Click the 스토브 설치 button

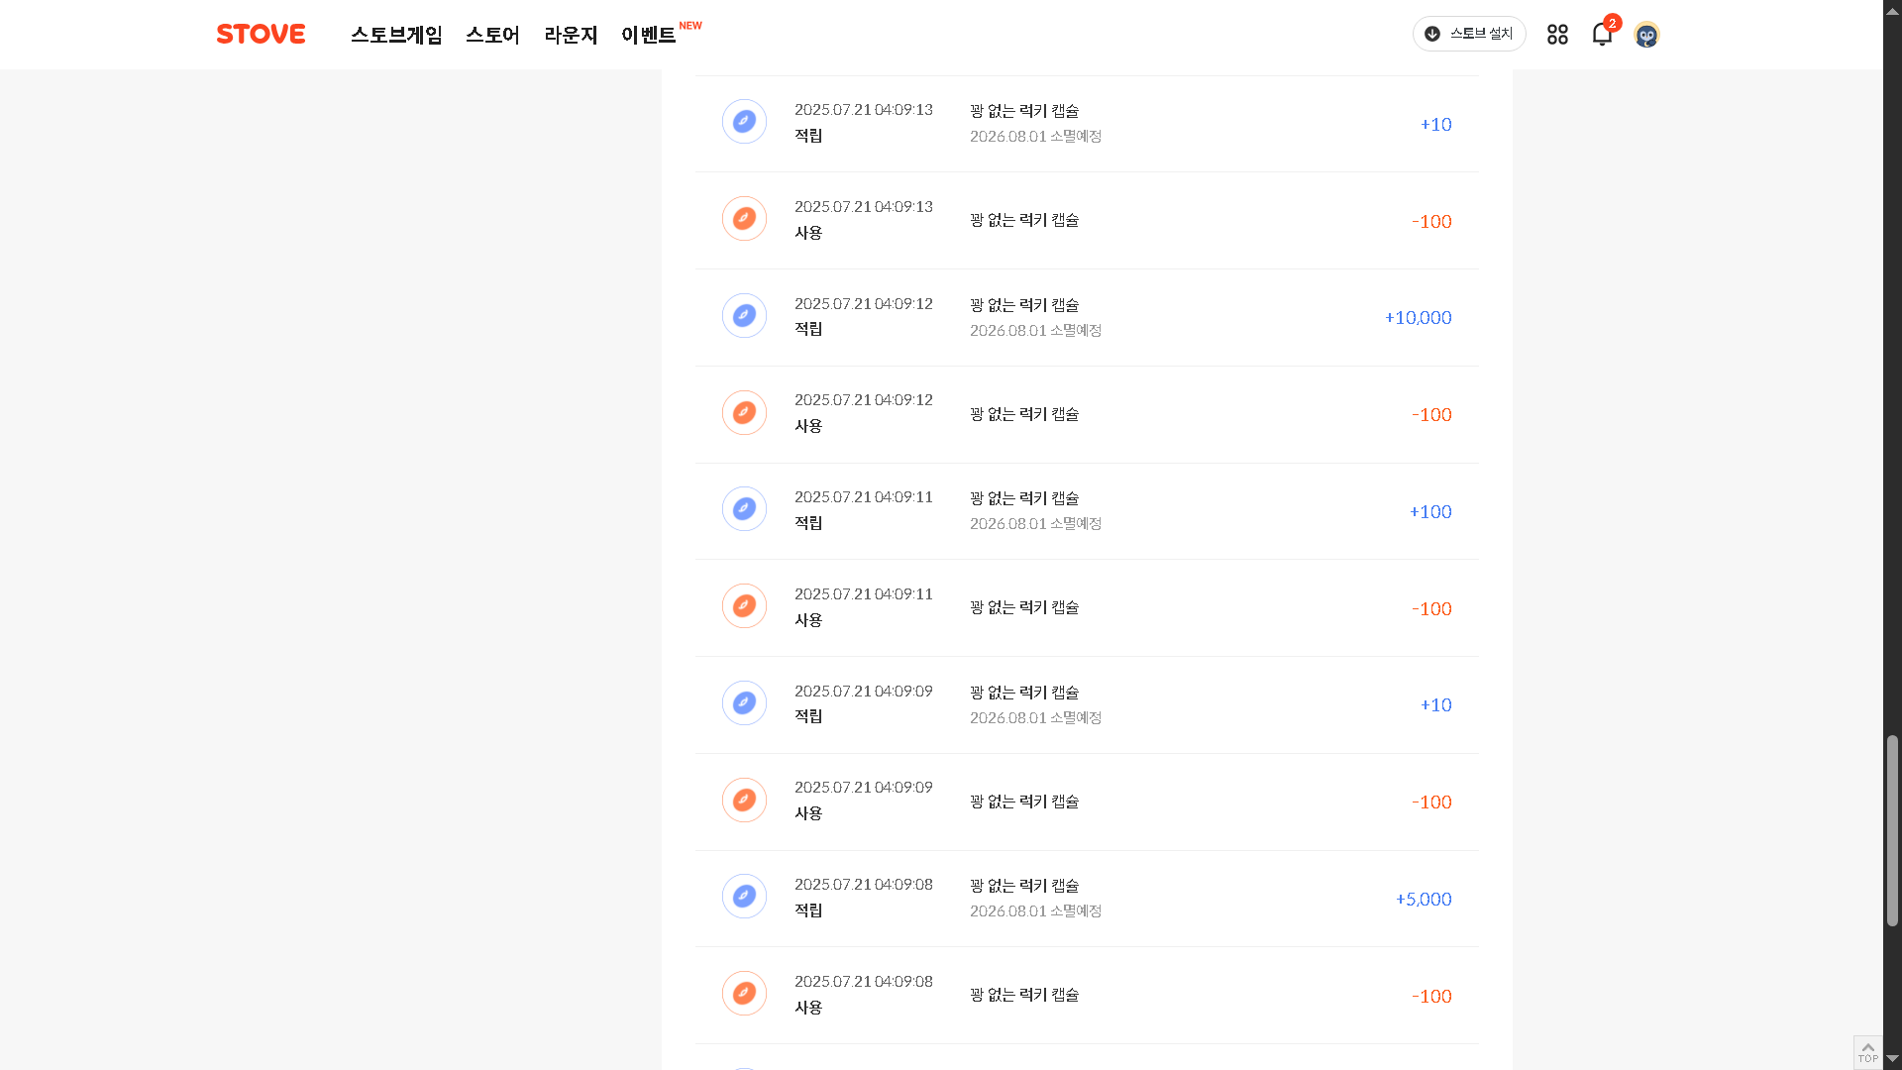tap(1469, 34)
